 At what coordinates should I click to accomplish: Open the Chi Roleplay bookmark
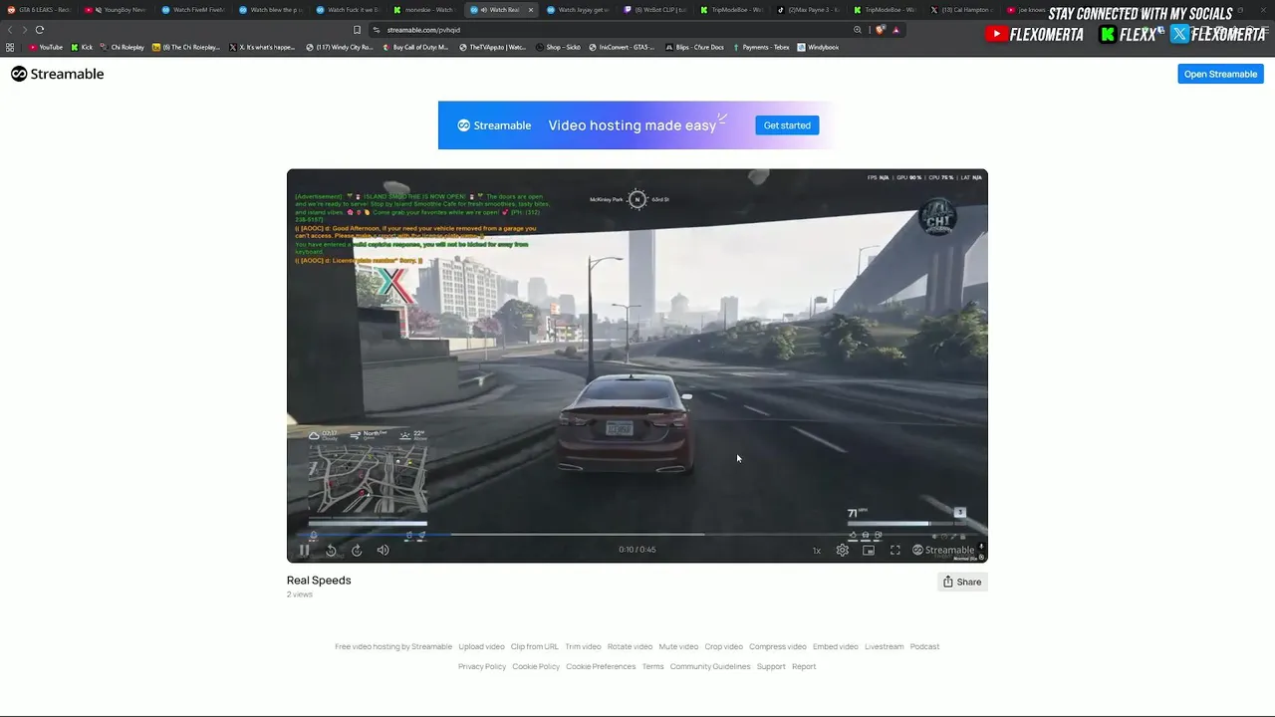[123, 47]
